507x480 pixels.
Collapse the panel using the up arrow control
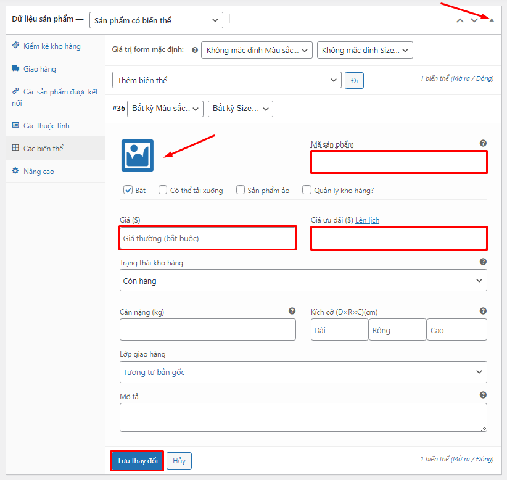(491, 20)
